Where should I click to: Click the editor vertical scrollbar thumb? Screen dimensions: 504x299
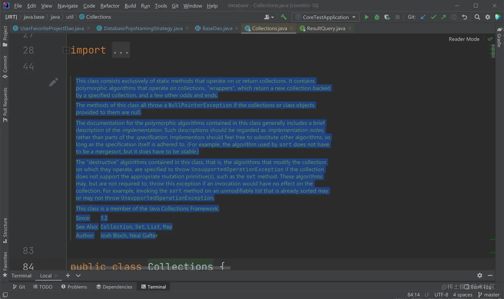point(493,51)
